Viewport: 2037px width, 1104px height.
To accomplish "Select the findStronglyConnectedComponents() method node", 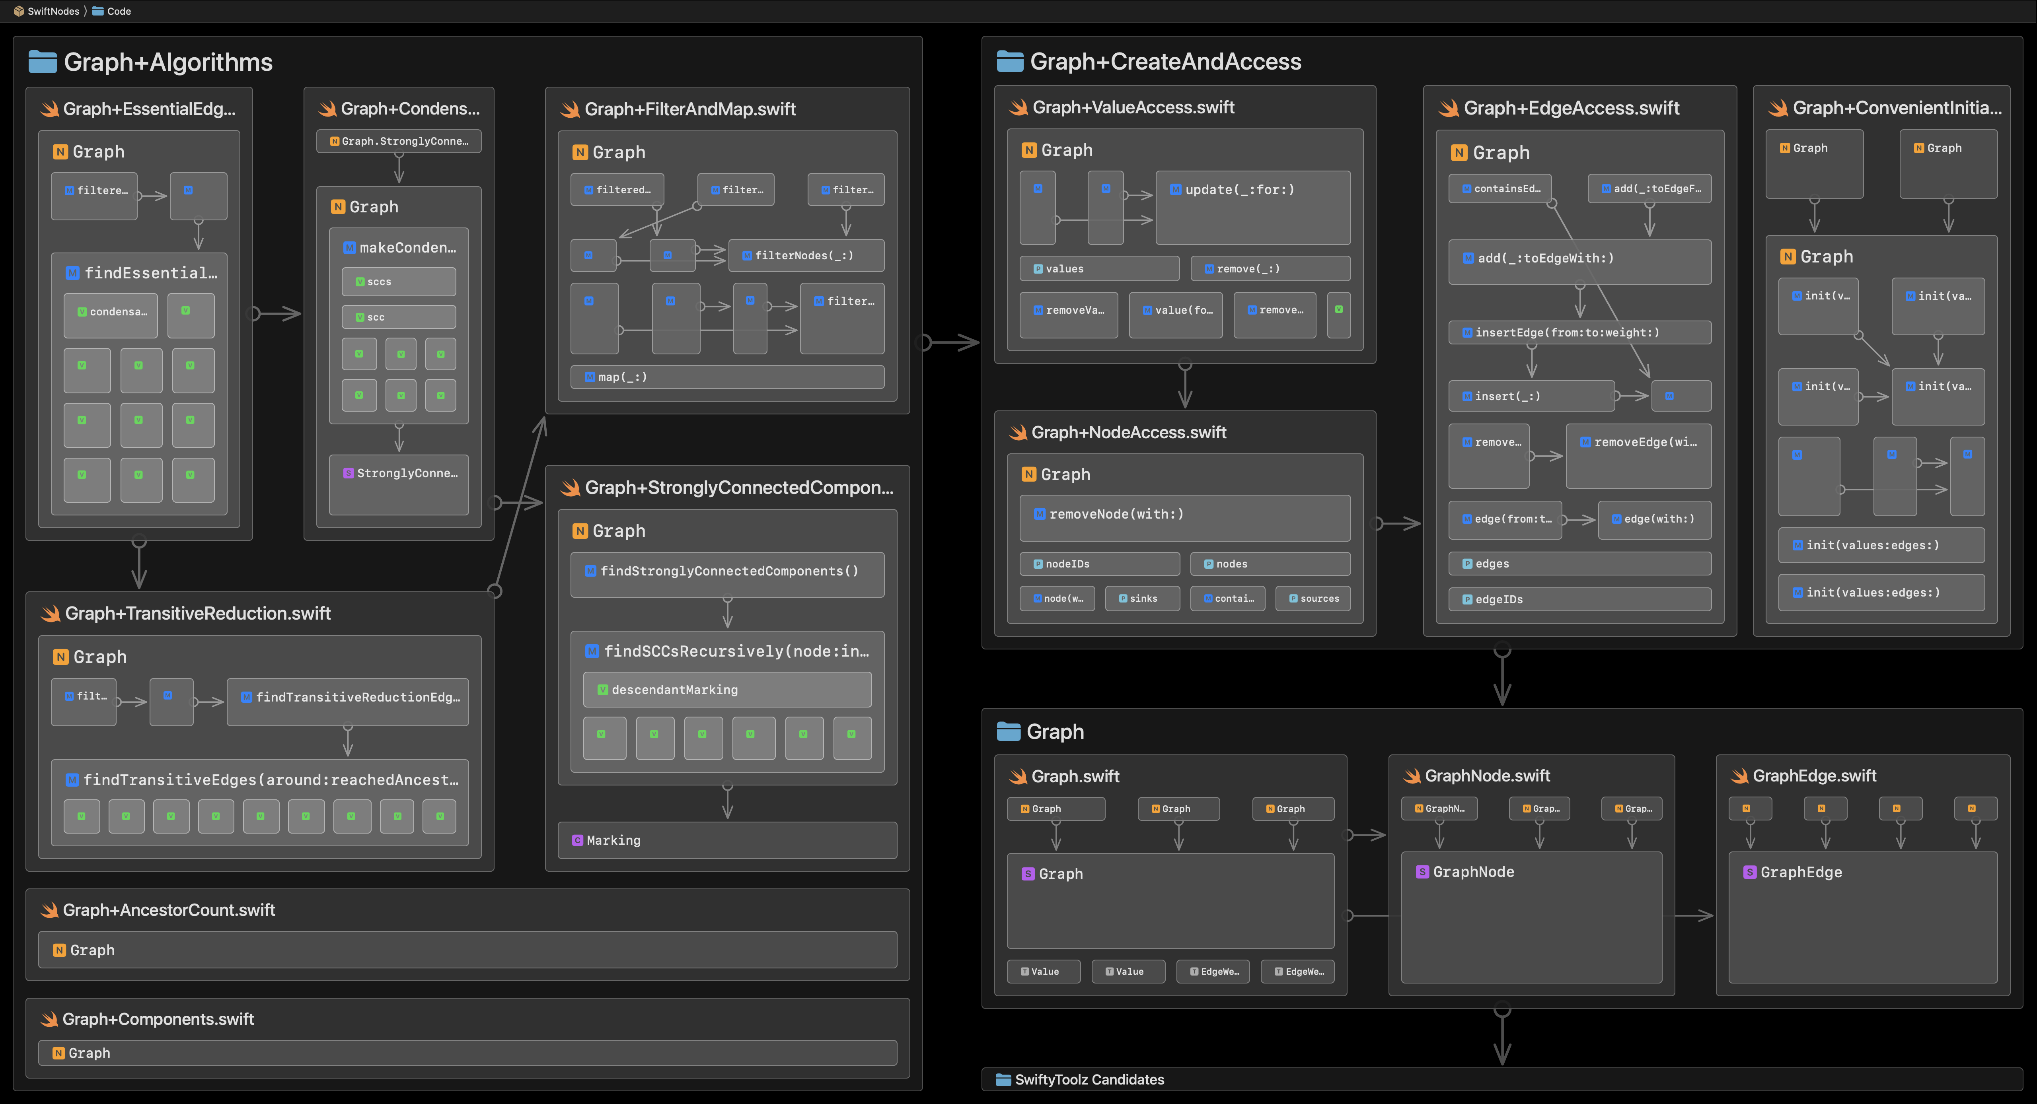I will [728, 571].
